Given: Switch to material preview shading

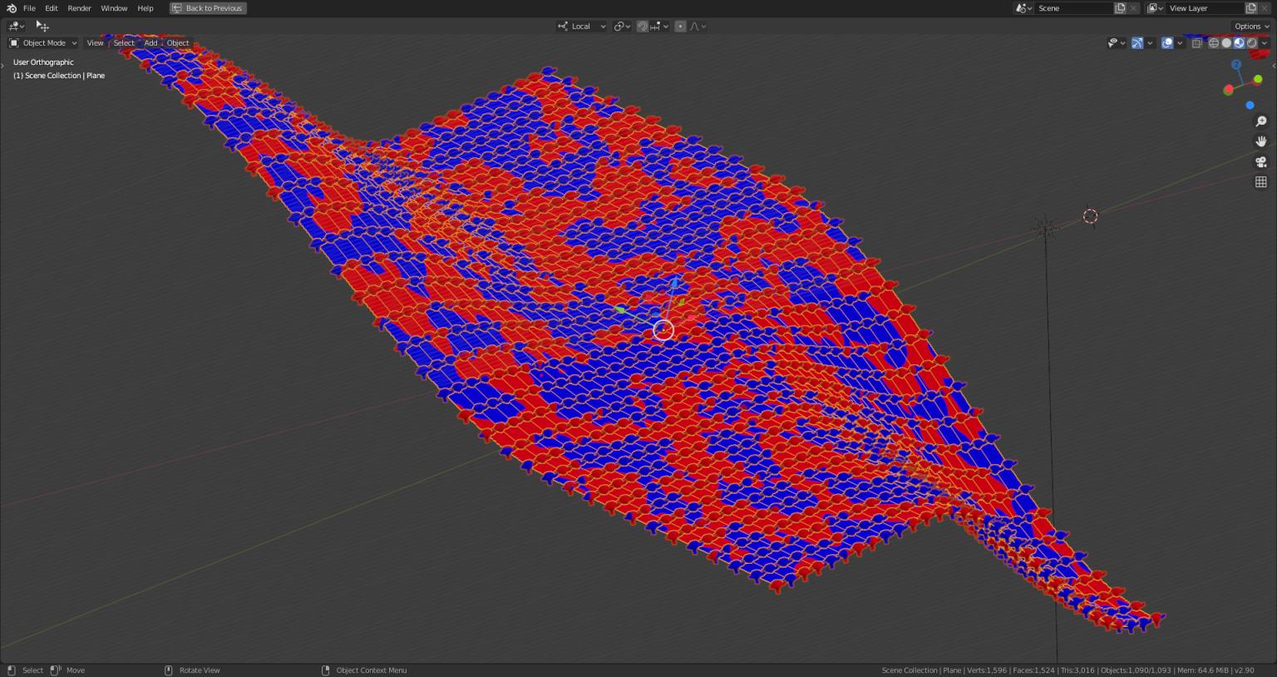Looking at the screenshot, I should click(1239, 43).
